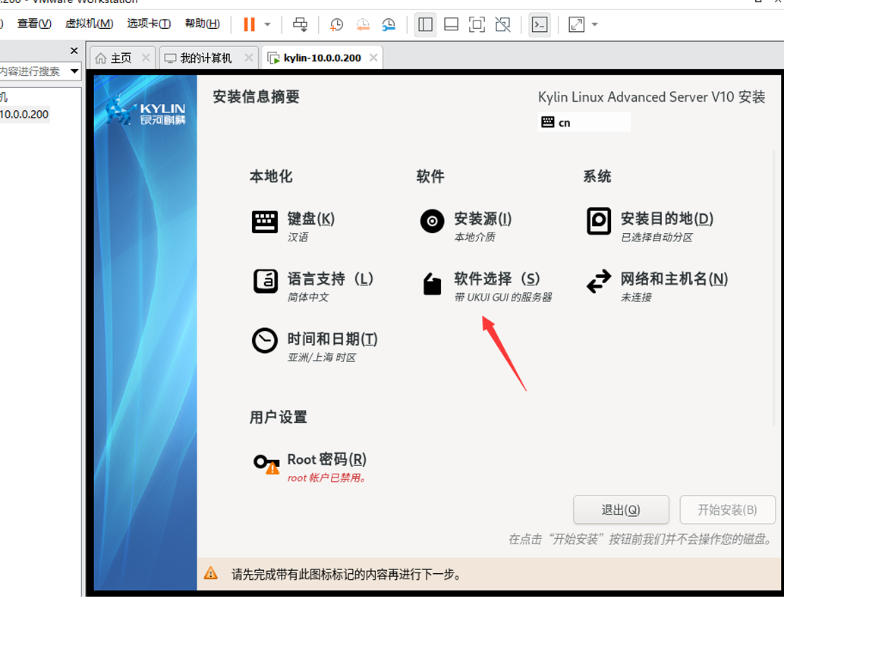
Task: Click the key icon with warning badge
Action: 266,464
